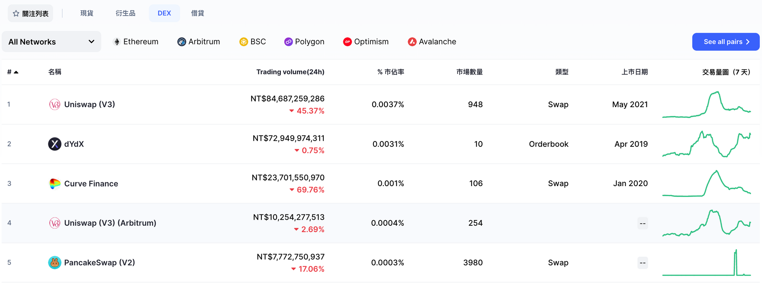Click the BSC network icon
The width and height of the screenshot is (762, 283).
243,42
